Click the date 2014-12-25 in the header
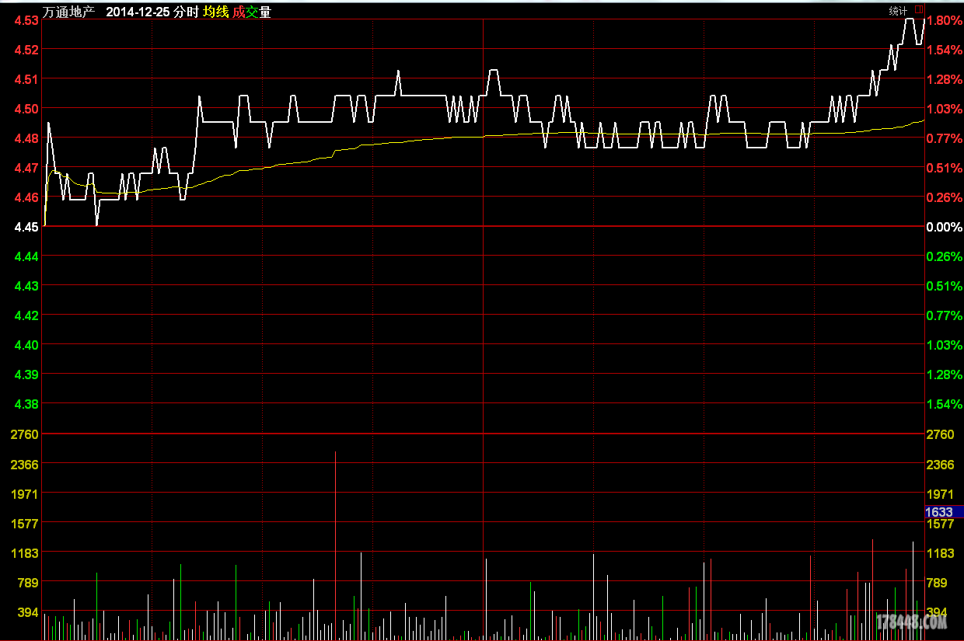 138,12
